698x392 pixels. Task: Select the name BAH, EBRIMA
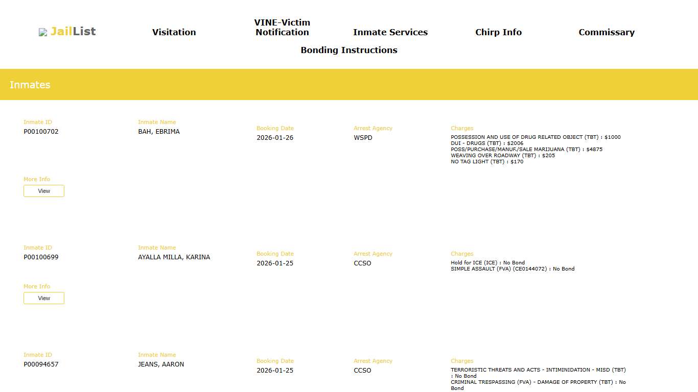click(x=159, y=132)
